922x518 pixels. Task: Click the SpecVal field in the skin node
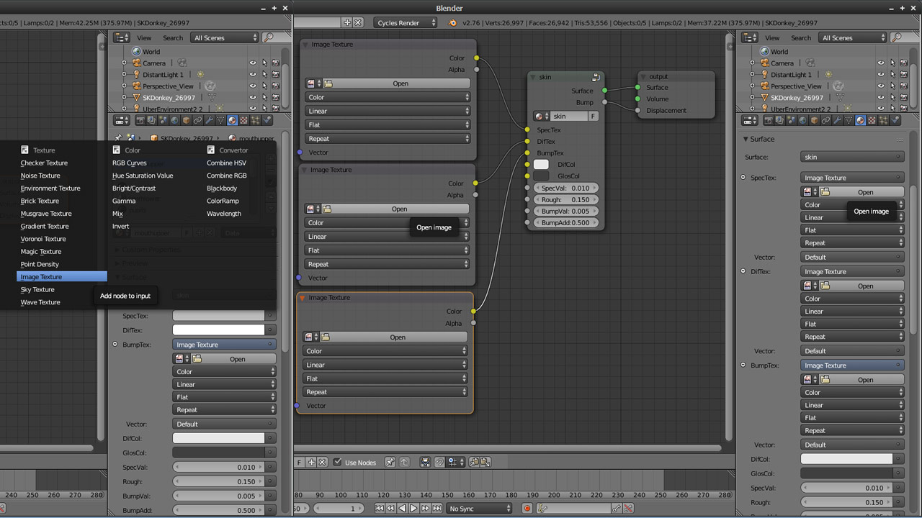click(565, 188)
